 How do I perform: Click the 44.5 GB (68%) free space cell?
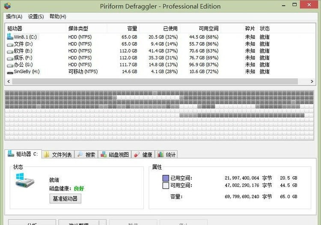[x=204, y=37]
